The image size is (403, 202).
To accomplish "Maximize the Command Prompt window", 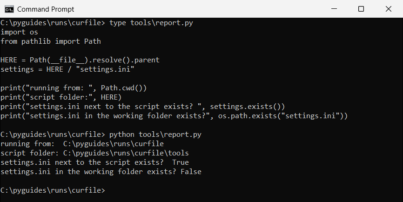I will pyautogui.click(x=361, y=9).
